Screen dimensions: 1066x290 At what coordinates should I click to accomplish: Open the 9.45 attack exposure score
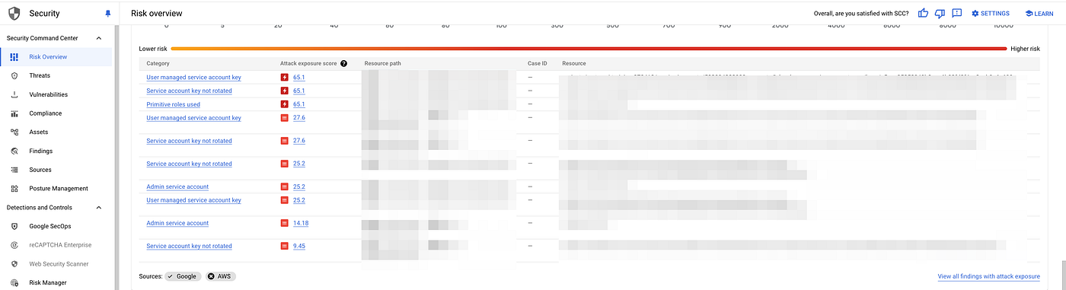click(298, 246)
